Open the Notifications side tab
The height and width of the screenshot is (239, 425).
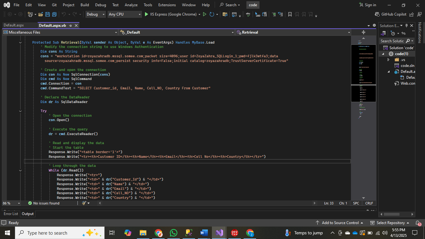point(419,33)
